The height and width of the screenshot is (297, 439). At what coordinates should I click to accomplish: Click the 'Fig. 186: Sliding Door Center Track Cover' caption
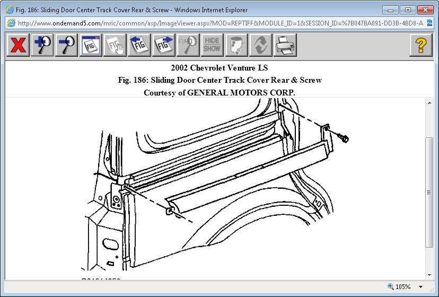pyautogui.click(x=220, y=80)
